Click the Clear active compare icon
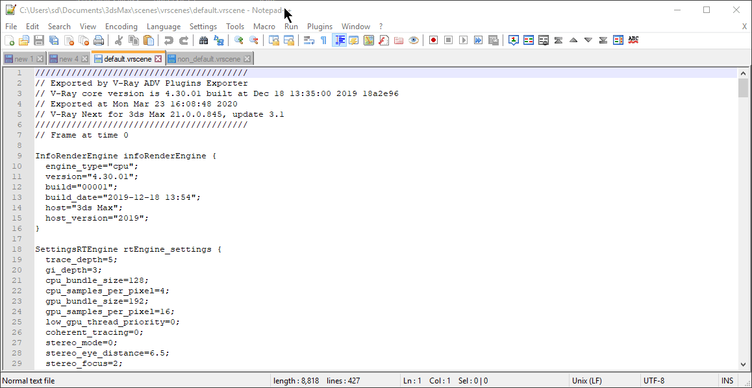752x388 pixels. [544, 40]
